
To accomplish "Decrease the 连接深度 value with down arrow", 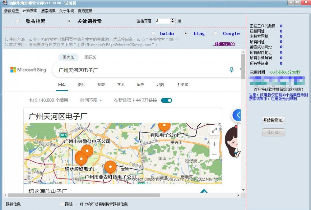I will (x=173, y=22).
